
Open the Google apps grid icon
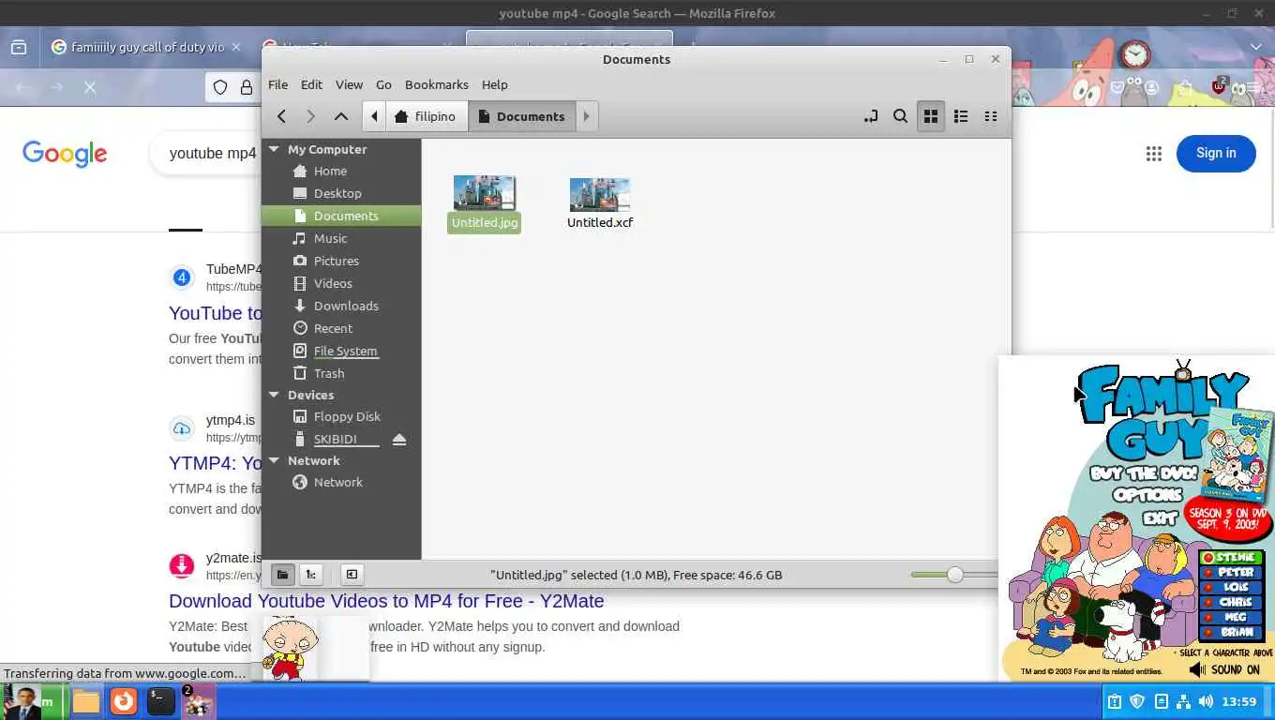[x=1154, y=154]
